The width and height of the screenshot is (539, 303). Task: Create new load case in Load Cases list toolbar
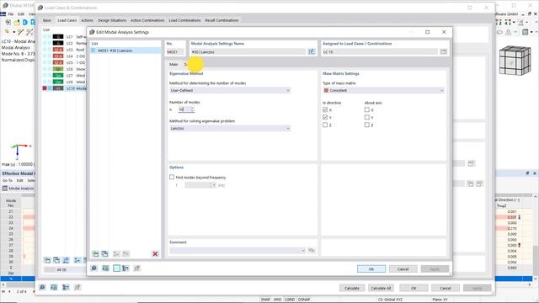point(47,260)
